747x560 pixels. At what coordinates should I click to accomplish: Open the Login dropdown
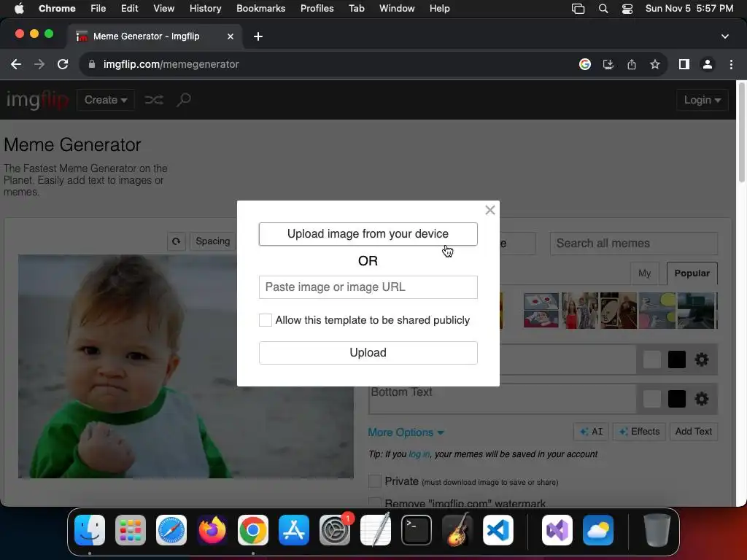pyautogui.click(x=702, y=100)
